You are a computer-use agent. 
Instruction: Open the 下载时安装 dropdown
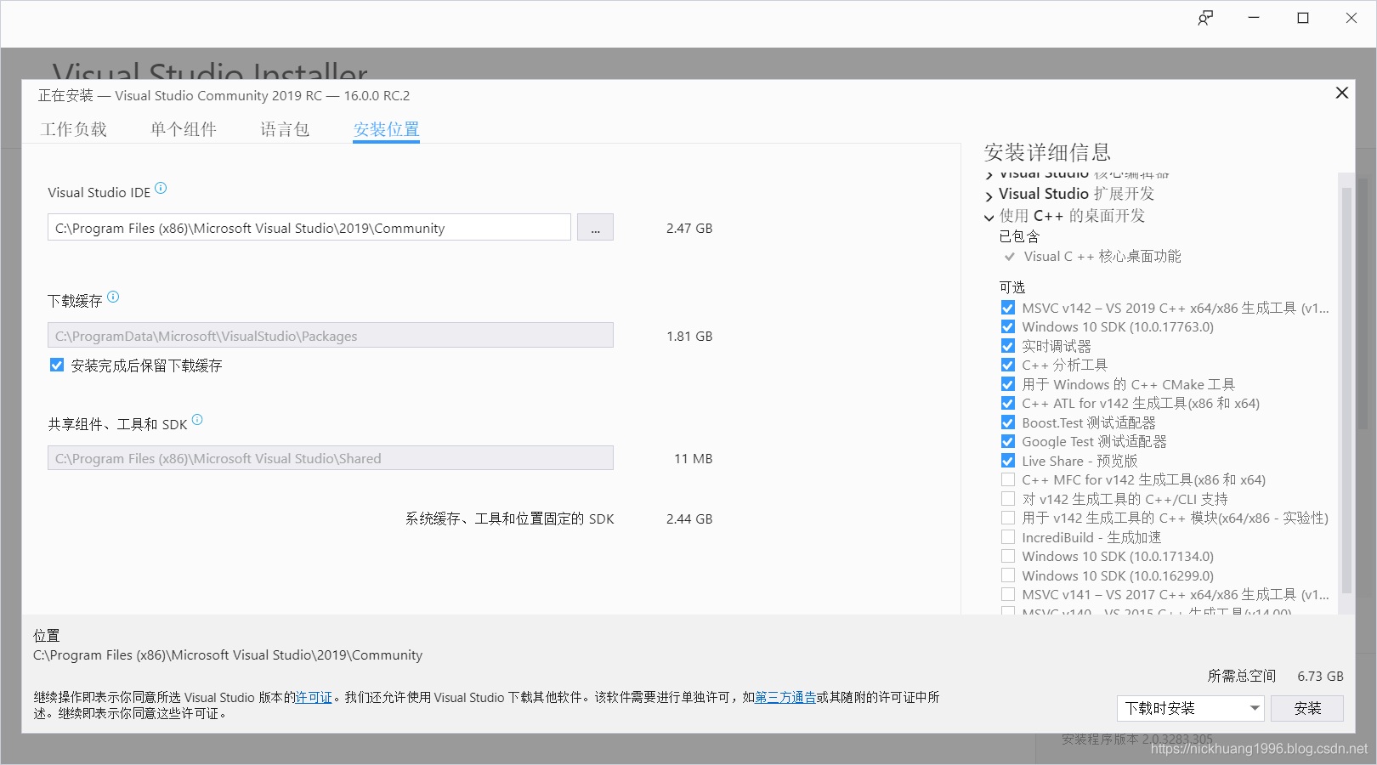point(1191,708)
